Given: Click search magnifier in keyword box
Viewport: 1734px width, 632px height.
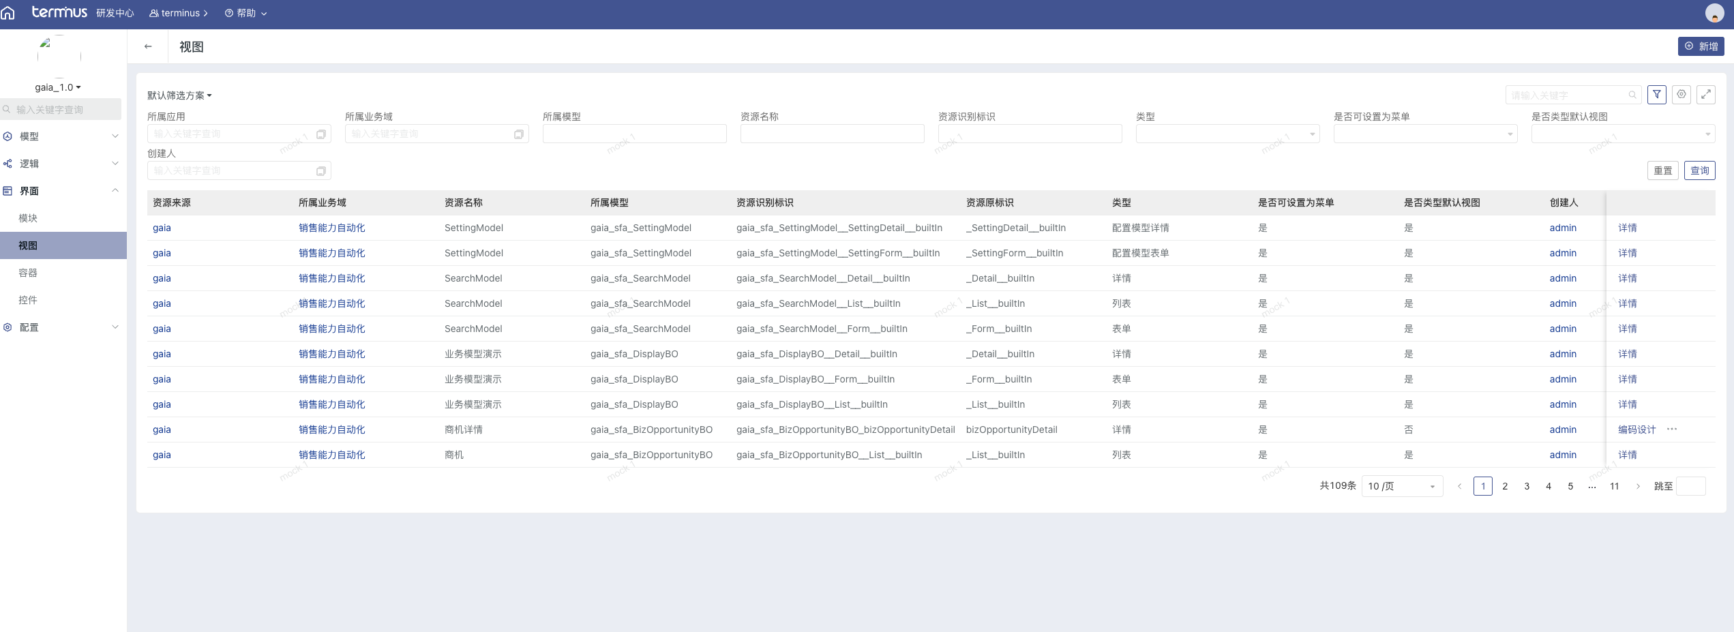Looking at the screenshot, I should tap(1632, 95).
